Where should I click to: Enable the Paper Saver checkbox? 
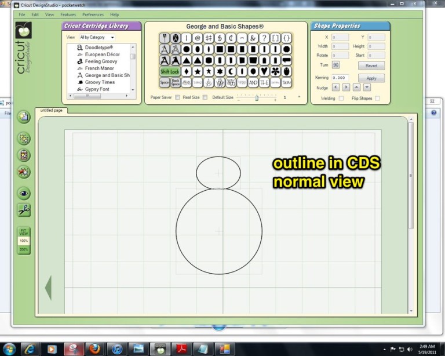tap(178, 97)
